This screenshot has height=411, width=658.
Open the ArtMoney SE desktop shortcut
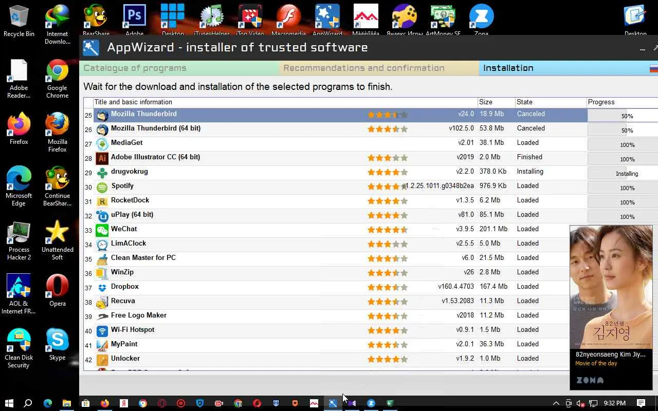[443, 20]
